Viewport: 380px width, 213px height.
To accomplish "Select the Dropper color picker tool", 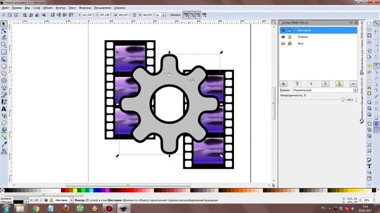I will click(x=4, y=144).
